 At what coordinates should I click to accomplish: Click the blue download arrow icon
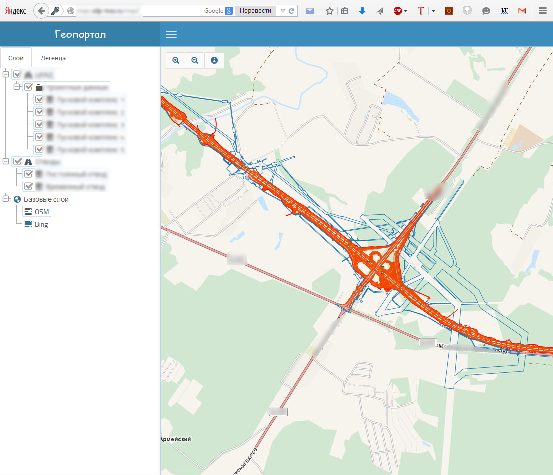[x=362, y=10]
